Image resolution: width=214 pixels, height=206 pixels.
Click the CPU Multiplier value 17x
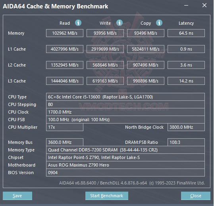tap(65, 127)
